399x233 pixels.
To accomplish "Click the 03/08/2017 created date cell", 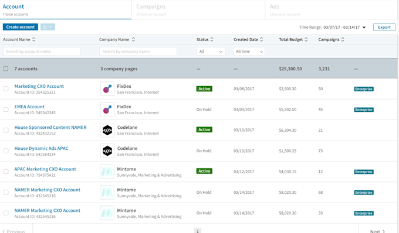I will tap(244, 89).
